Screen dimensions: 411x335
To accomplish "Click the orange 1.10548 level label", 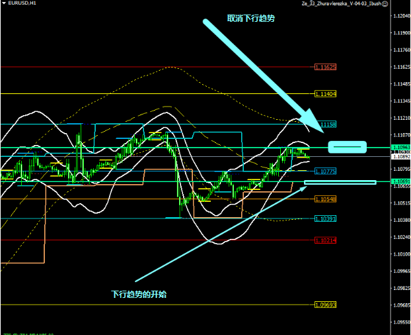I will pyautogui.click(x=326, y=199).
